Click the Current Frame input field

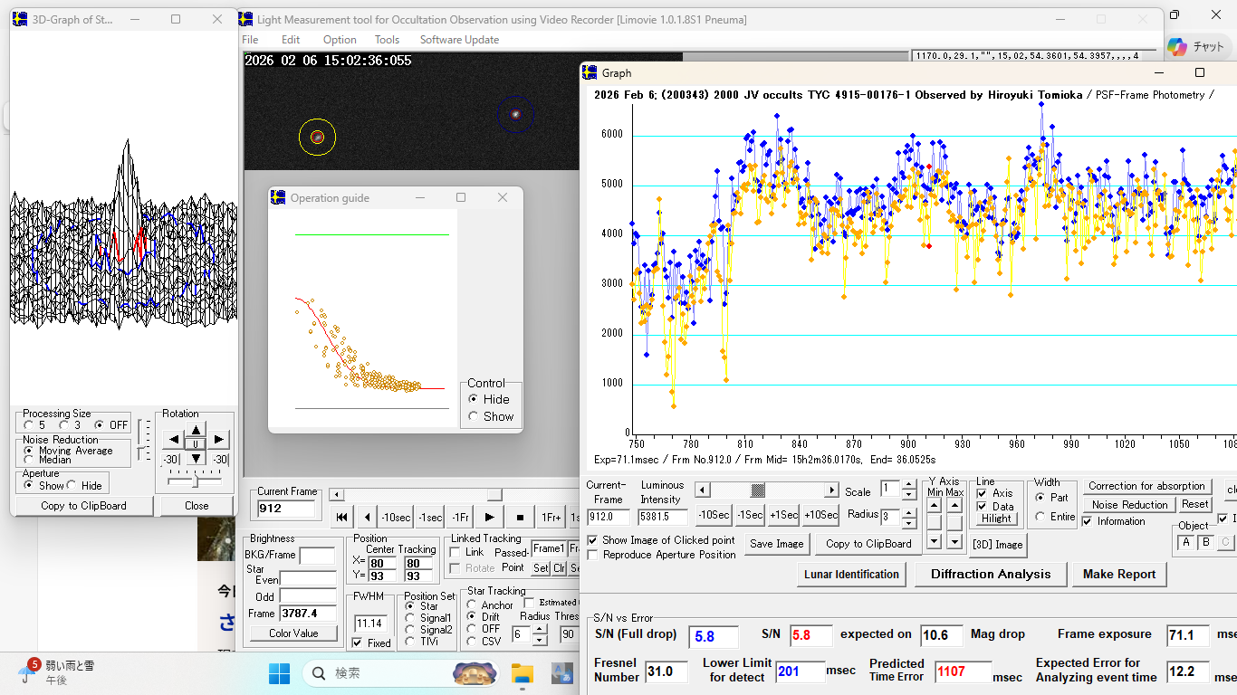284,509
